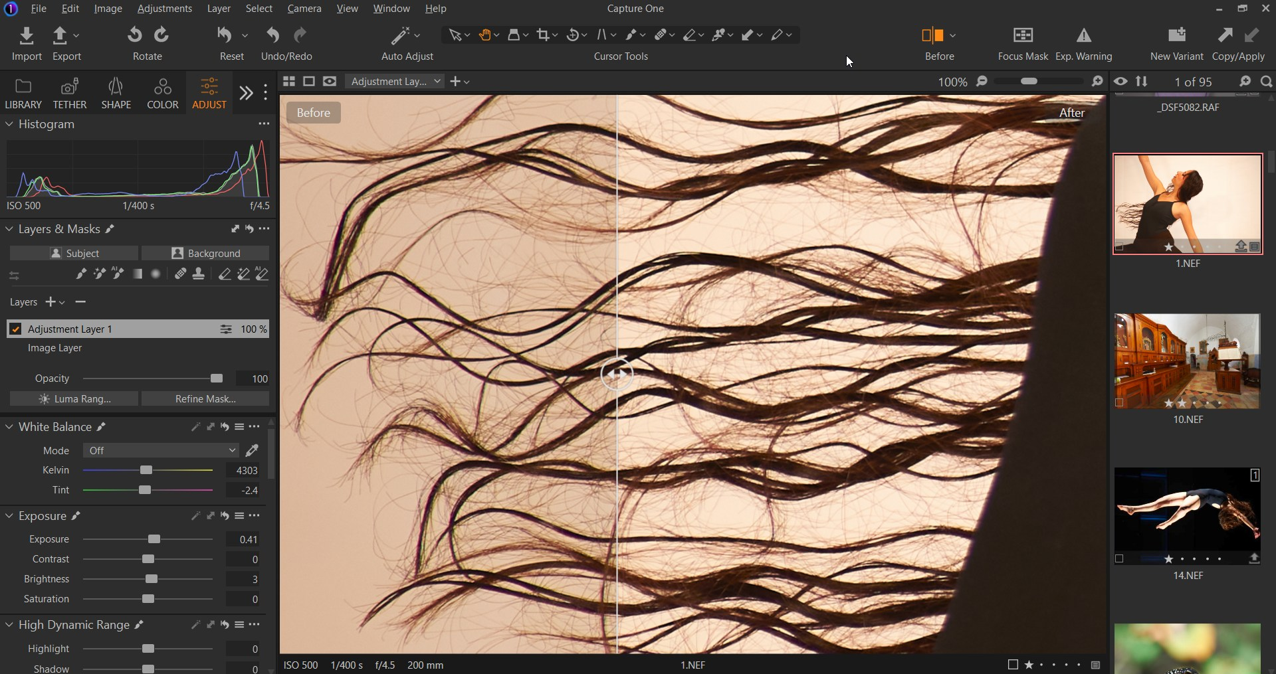
Task: Click the Exposure Warning triangle icon
Action: coord(1083,35)
